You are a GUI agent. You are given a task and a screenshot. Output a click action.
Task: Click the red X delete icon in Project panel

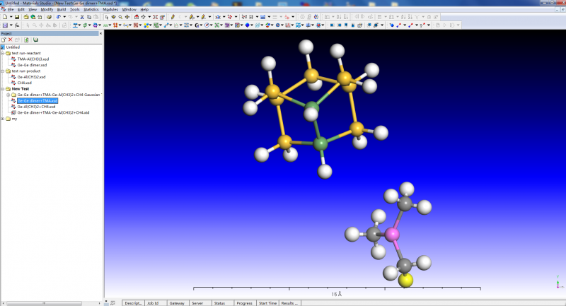[x=10, y=40]
